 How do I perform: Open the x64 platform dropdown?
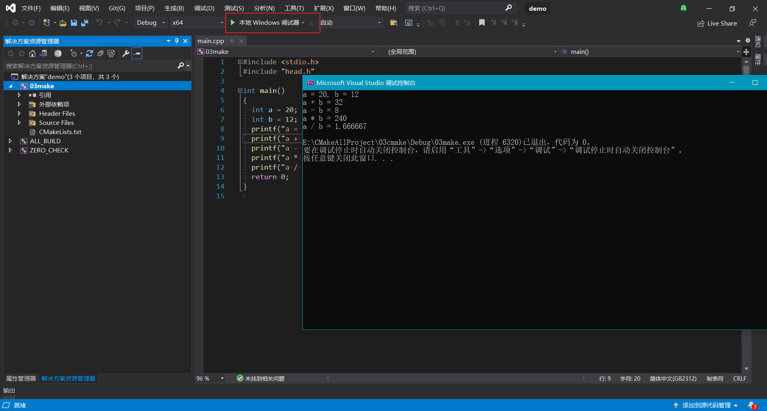click(x=197, y=23)
